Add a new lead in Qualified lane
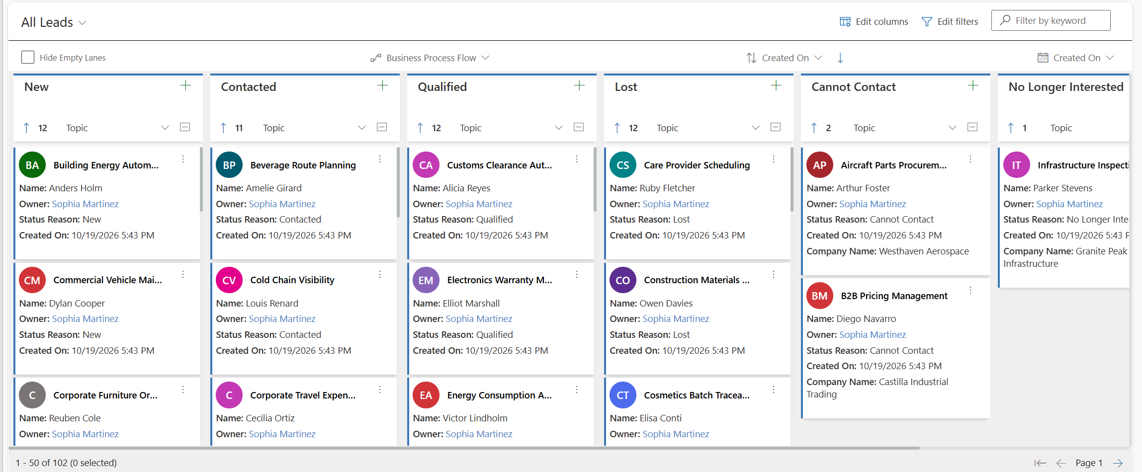1142x472 pixels. pos(579,85)
